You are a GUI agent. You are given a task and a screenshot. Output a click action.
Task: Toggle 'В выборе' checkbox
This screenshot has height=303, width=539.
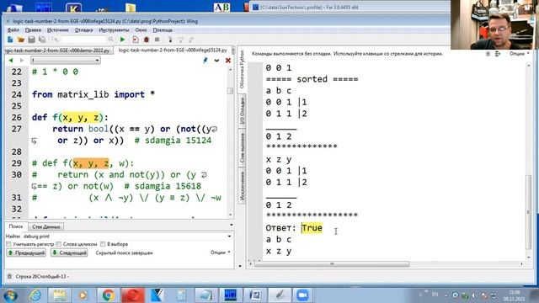tap(103, 244)
